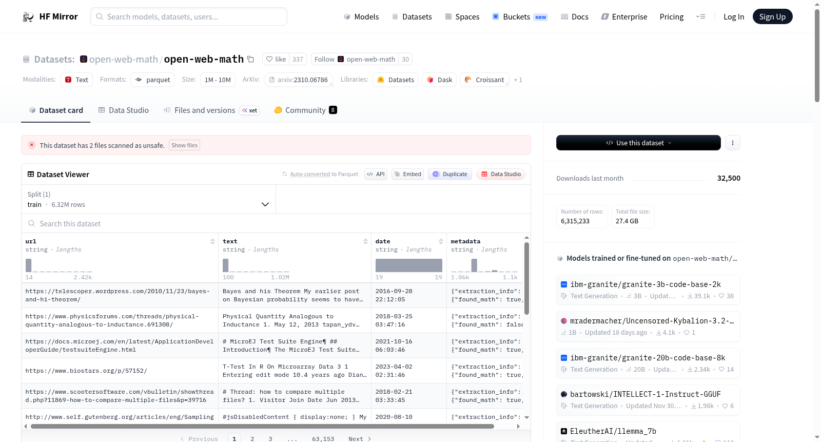This screenshot has width=821, height=442.
Task: Click the bartowski model avatar icon
Action: pyautogui.click(x=564, y=394)
